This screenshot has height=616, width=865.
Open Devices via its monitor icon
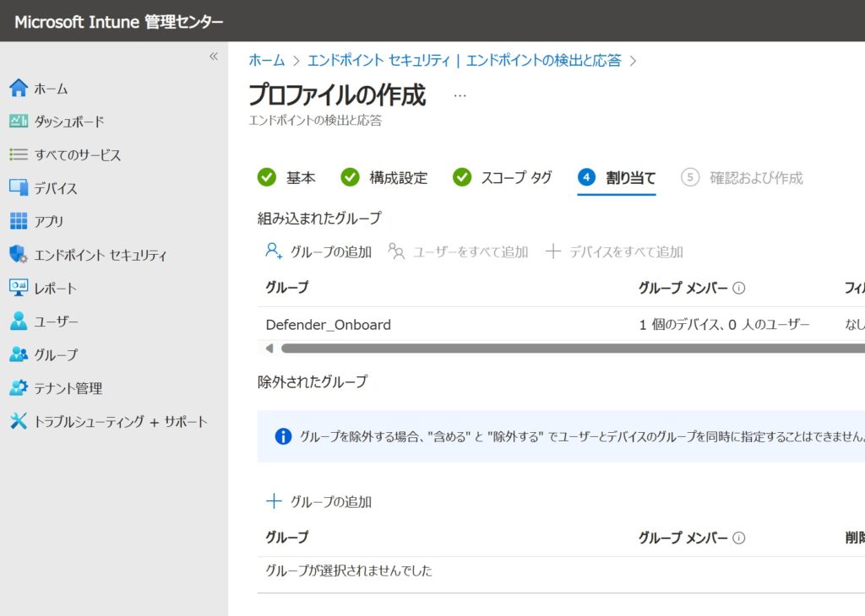pyautogui.click(x=19, y=188)
